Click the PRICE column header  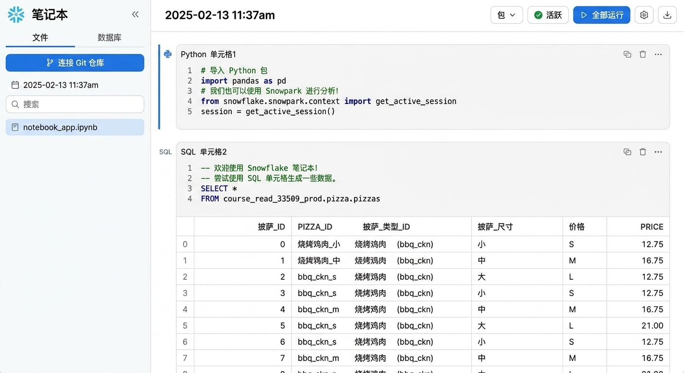[652, 227]
